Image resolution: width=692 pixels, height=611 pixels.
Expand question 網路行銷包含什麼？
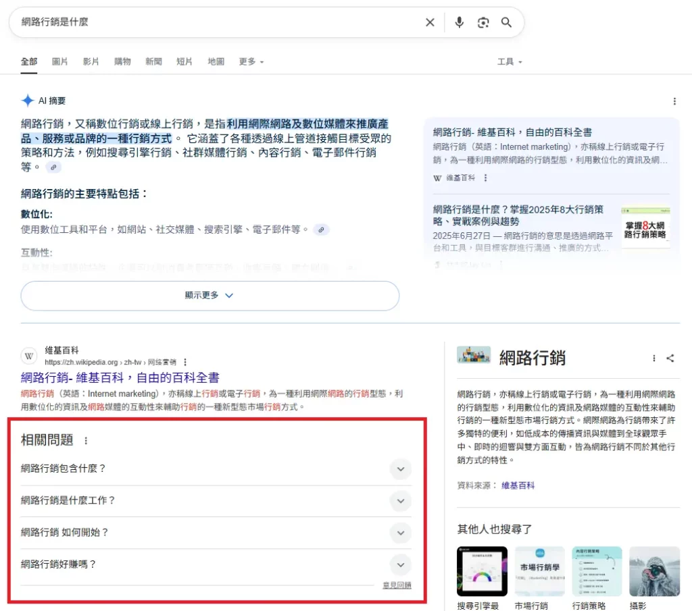click(x=216, y=469)
